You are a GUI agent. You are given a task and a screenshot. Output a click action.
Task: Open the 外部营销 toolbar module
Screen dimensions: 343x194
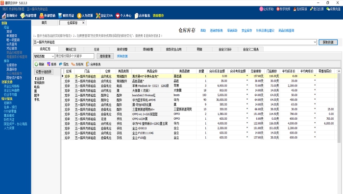[x=47, y=16]
